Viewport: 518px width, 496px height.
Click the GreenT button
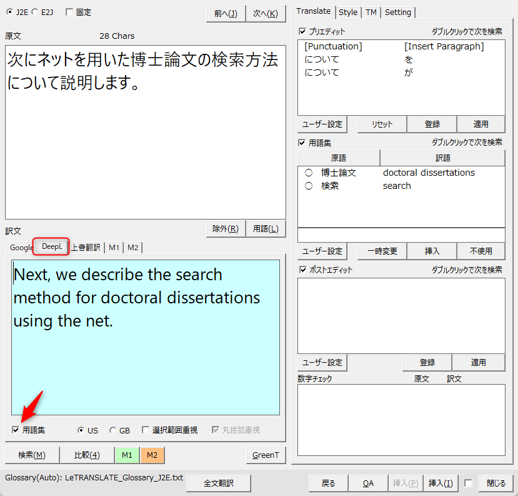tap(266, 455)
